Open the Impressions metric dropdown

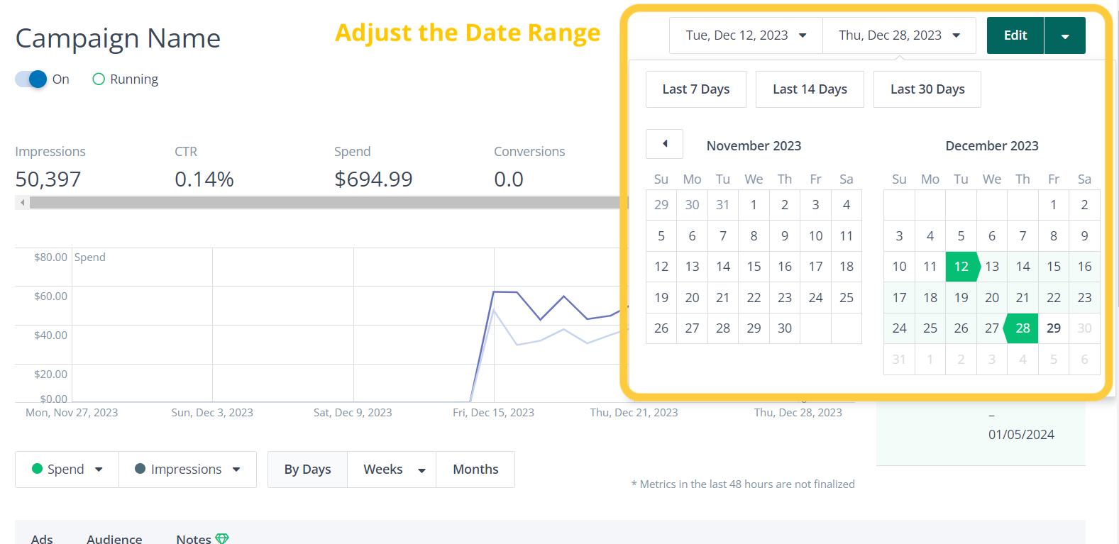click(187, 470)
